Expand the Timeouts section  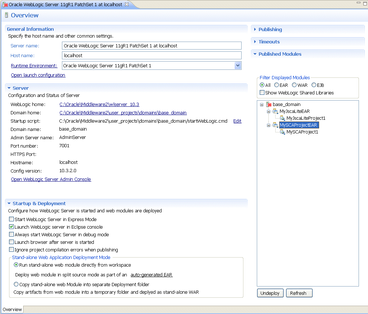pos(255,42)
